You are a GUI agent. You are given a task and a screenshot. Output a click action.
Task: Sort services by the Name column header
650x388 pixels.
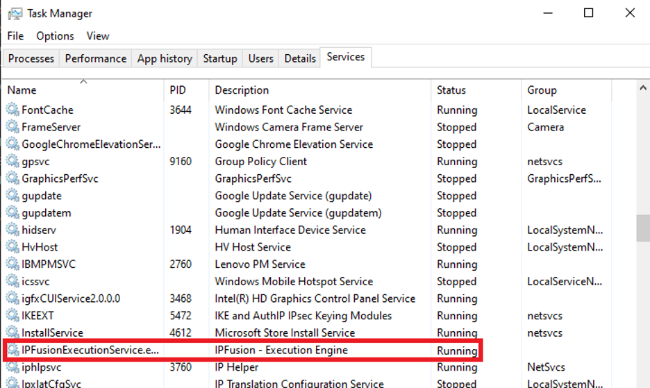coord(22,90)
